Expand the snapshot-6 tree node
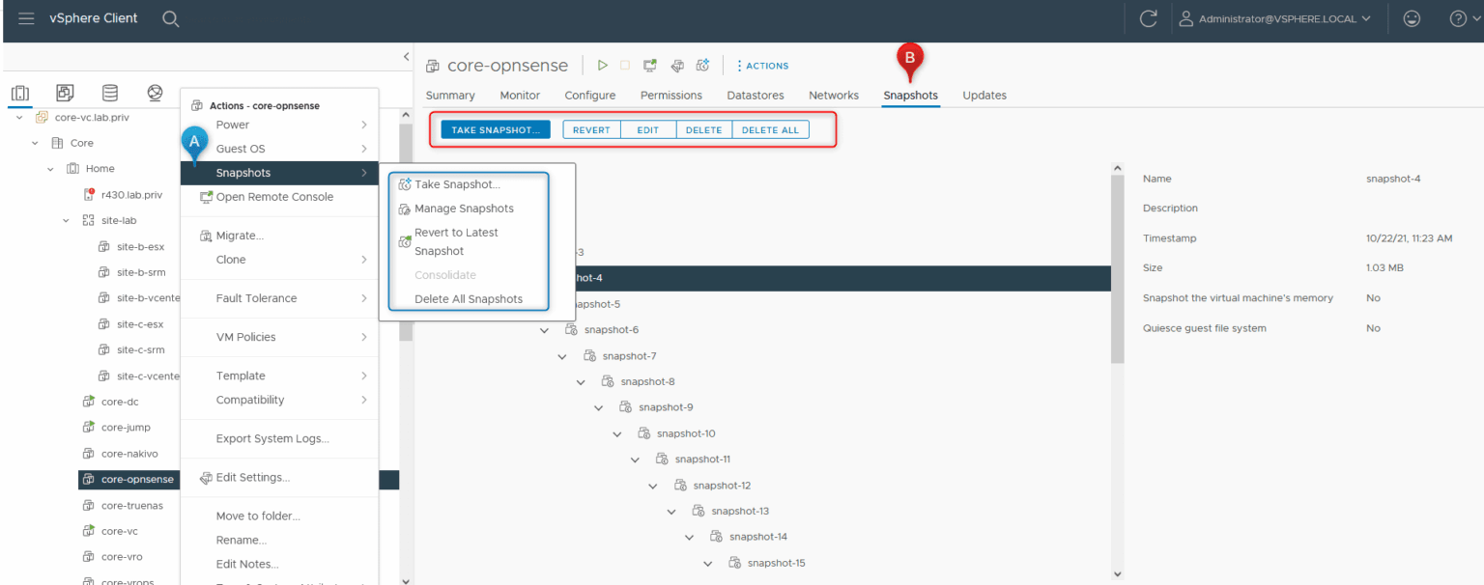The height and width of the screenshot is (585, 1484). click(x=544, y=329)
